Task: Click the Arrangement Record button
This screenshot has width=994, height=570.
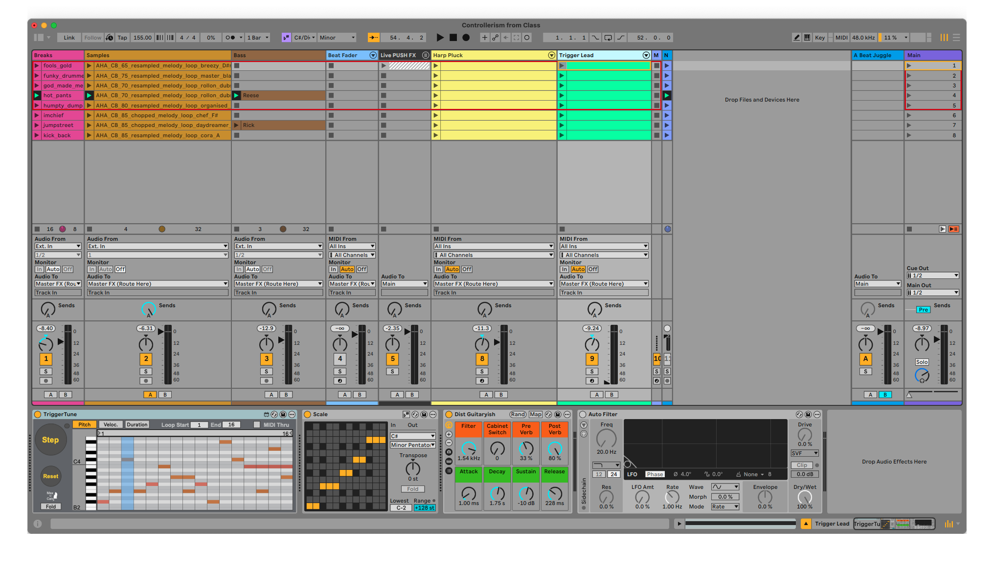Action: point(466,38)
